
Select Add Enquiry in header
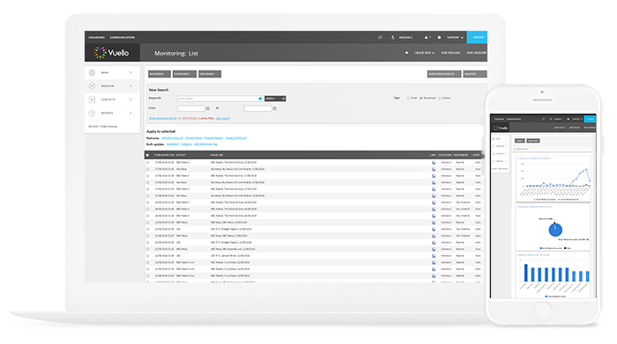(477, 53)
